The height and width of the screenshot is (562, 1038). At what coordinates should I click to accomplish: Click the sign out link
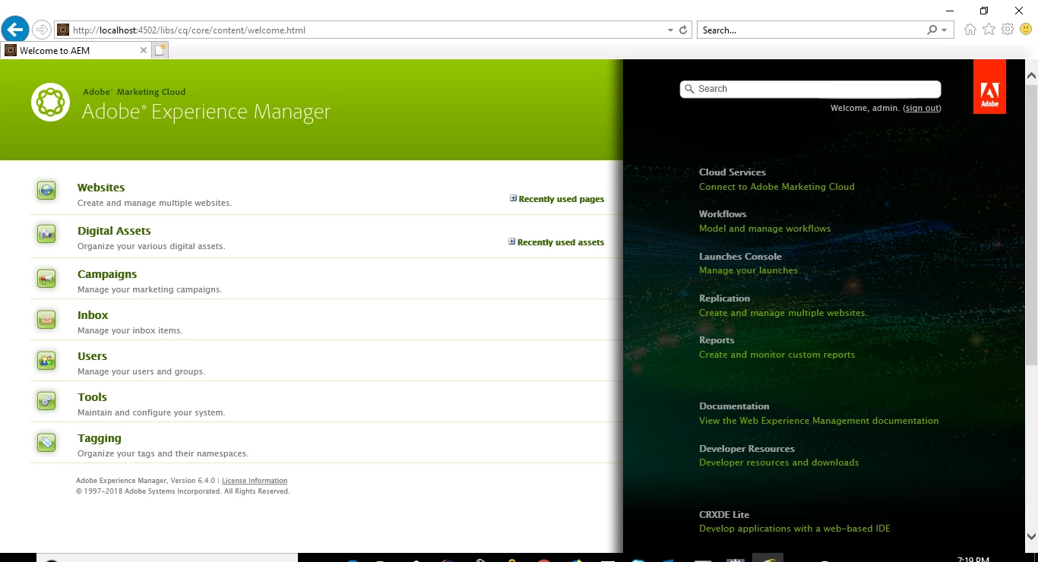pyautogui.click(x=922, y=108)
